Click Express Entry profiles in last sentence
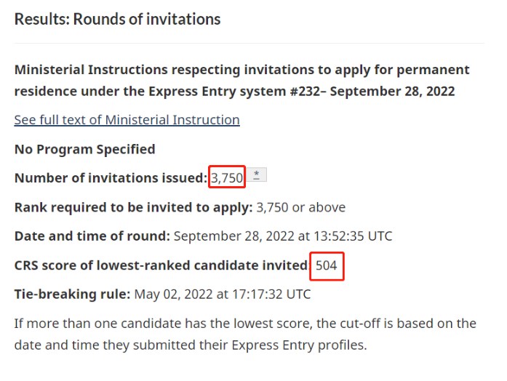Screen dimensions: 507x381 (299, 345)
